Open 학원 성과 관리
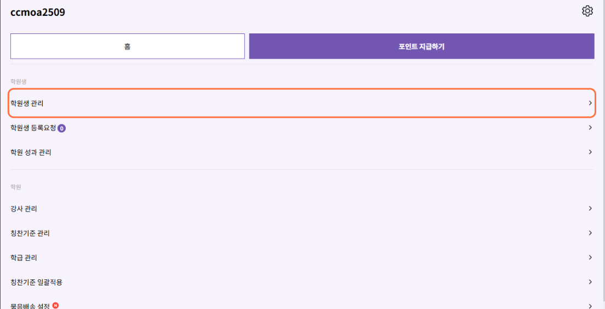This screenshot has height=309, width=605. tap(302, 152)
